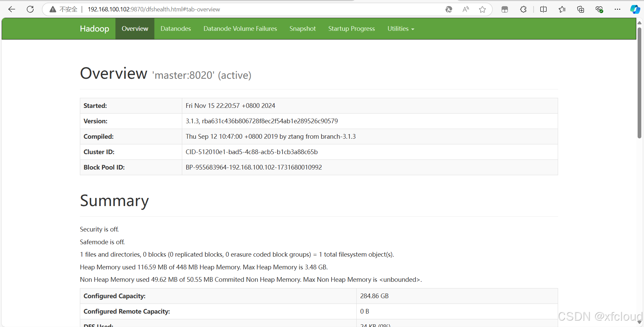Click the 'Configured Capacity:' label
This screenshot has height=327, width=644.
114,296
